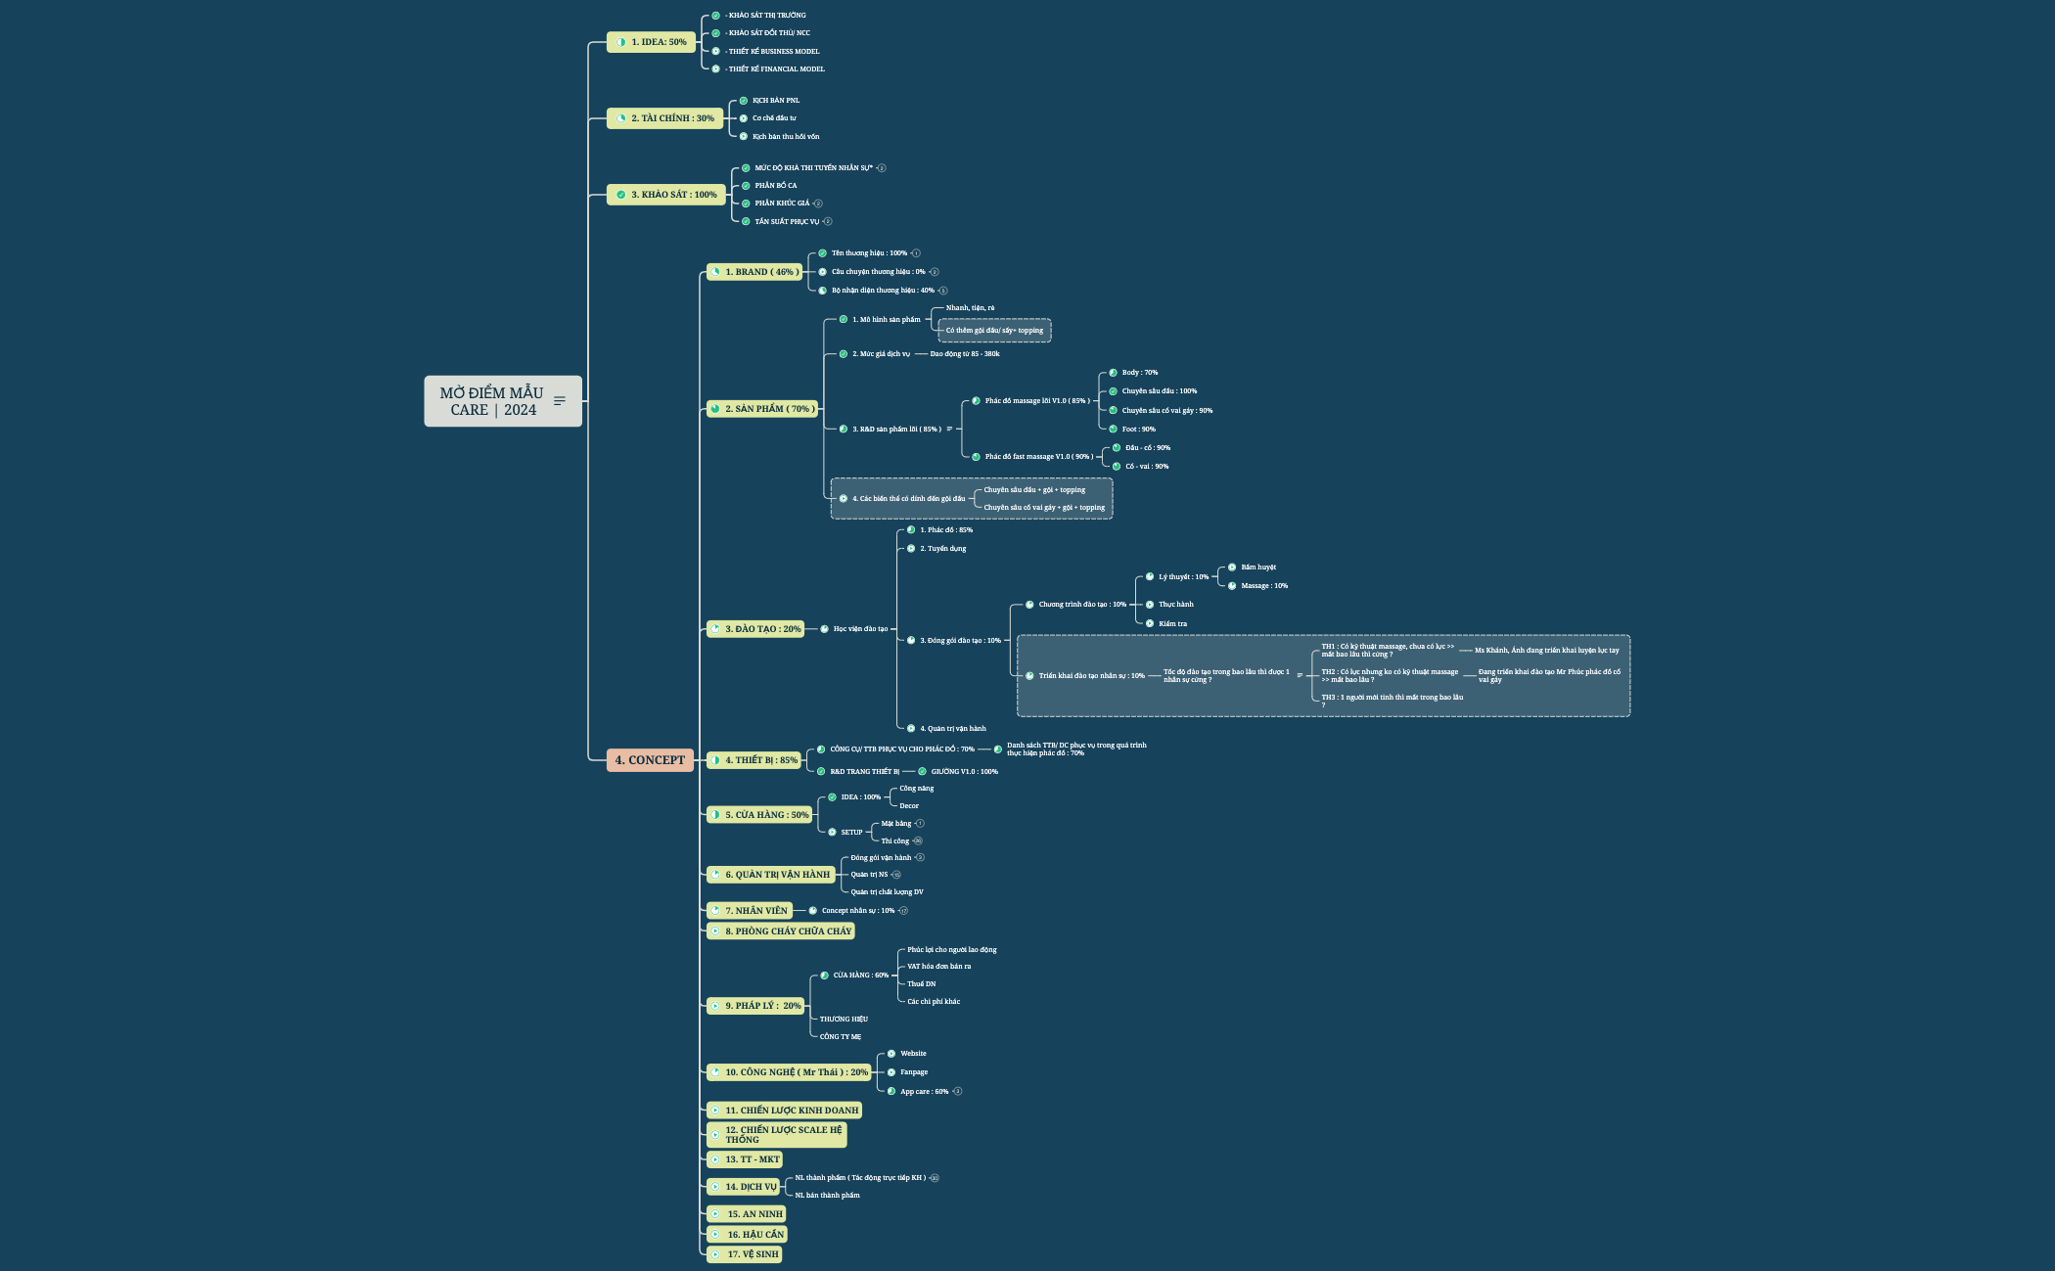Click progress marker on 5. CỬA HÀNG: 50%
The width and height of the screenshot is (2055, 1271).
click(x=715, y=815)
